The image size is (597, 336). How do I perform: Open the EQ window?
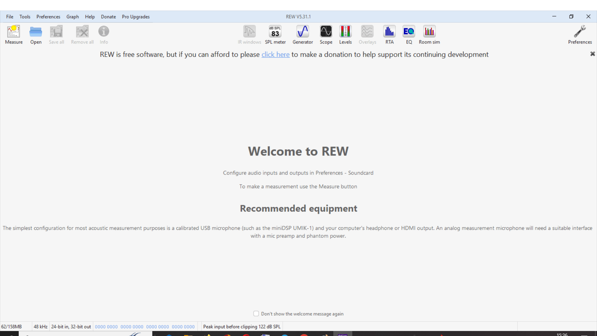click(x=409, y=35)
